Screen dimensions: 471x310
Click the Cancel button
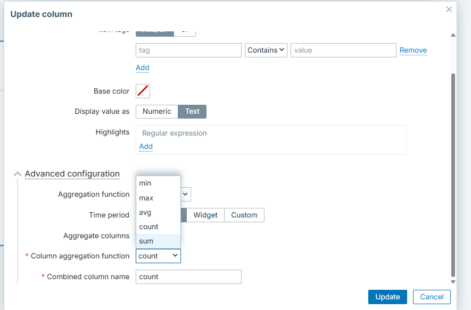point(432,297)
